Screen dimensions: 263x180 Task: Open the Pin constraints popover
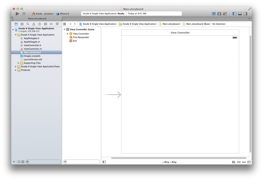(239, 162)
